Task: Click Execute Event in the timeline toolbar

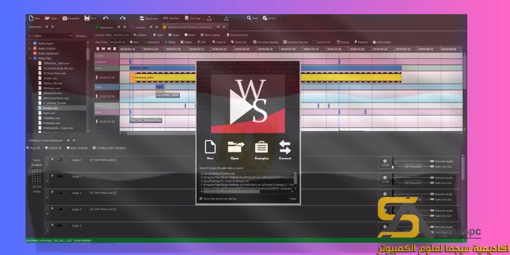Action: [237, 35]
